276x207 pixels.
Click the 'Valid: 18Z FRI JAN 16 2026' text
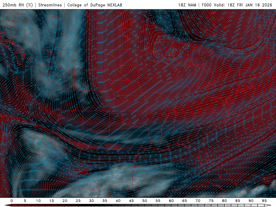point(243,5)
